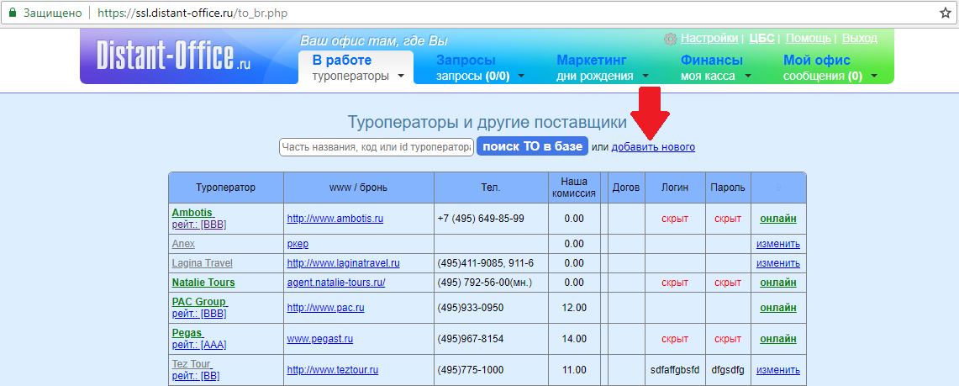
Task: Click the поиск ТО в базе button
Action: pos(532,147)
